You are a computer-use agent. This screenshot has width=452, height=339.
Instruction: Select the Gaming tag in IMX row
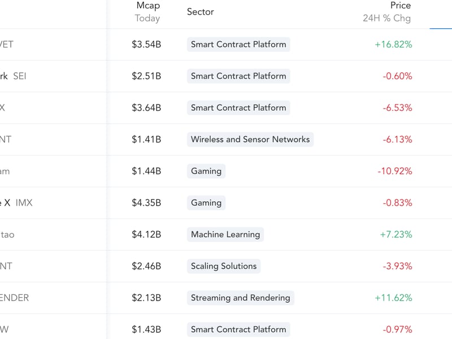(206, 203)
